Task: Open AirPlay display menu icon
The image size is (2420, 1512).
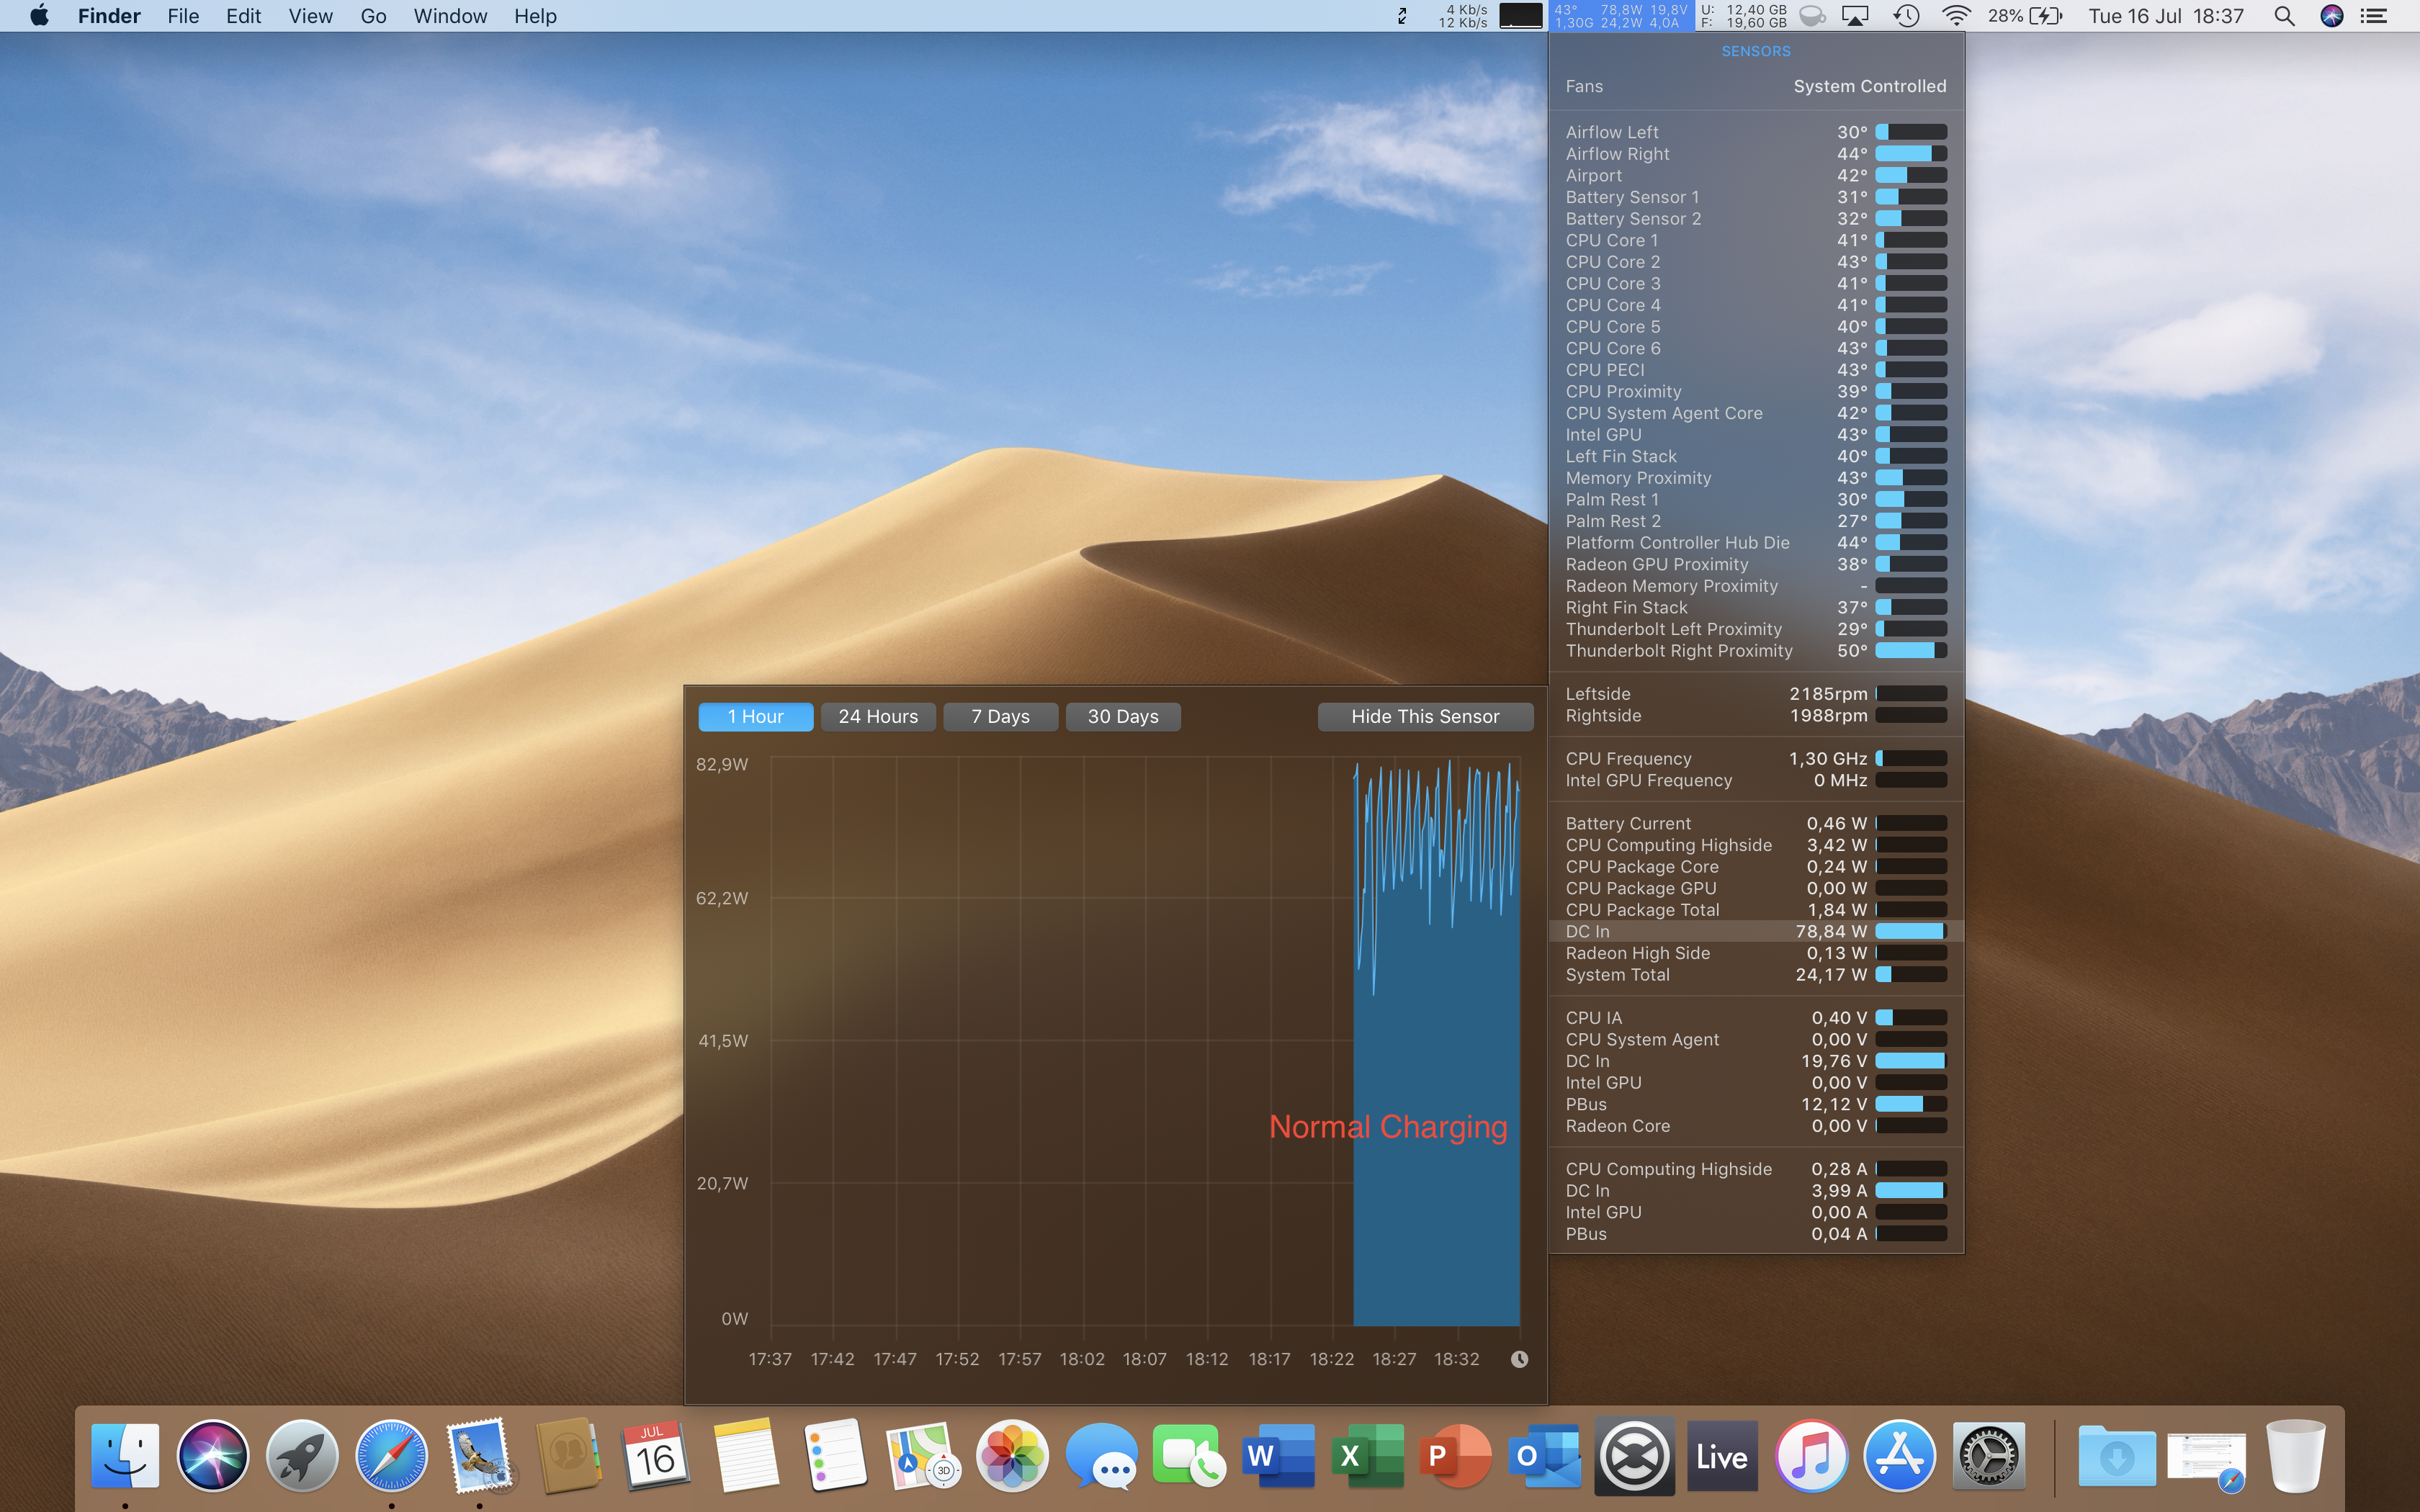Action: 1855,16
